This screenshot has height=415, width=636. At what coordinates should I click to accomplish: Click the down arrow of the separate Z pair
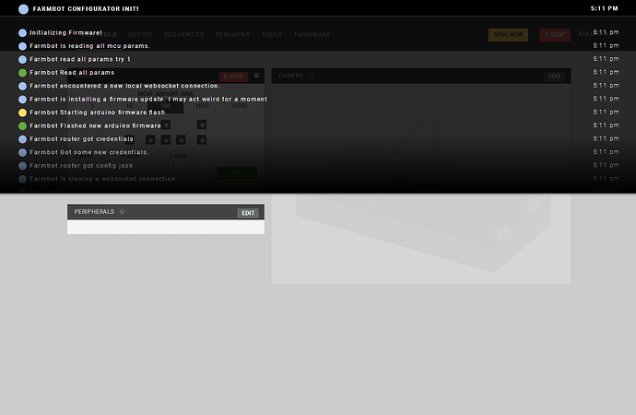[202, 140]
